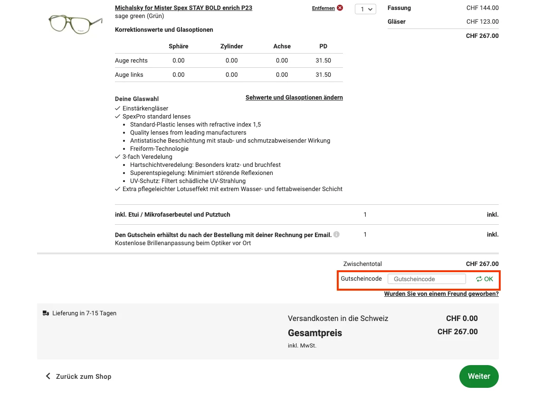This screenshot has height=394, width=533.
Task: Click the checkmark beside SpexPro standard lenses
Action: (117, 116)
